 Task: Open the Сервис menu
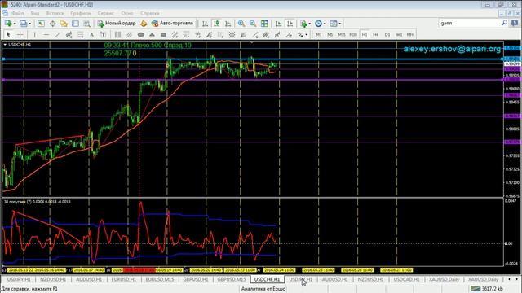coord(106,13)
